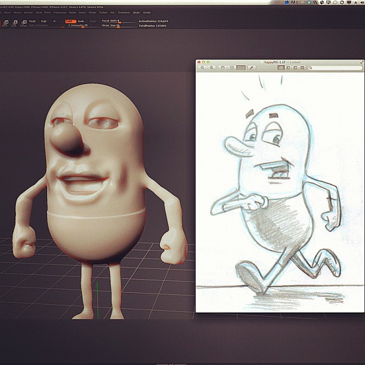Adjust the Rgb Intensity slider
Image resolution: width=365 pixels, height=365 pixels.
pyautogui.click(x=47, y=26)
